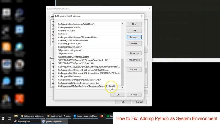Select the C:\Program Files\dotnet\ entry
Image resolution: width=220 pixels, height=124 pixels.
click(x=89, y=76)
